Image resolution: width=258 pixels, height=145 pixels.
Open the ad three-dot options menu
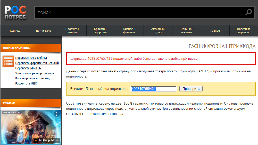[x=56, y=114]
